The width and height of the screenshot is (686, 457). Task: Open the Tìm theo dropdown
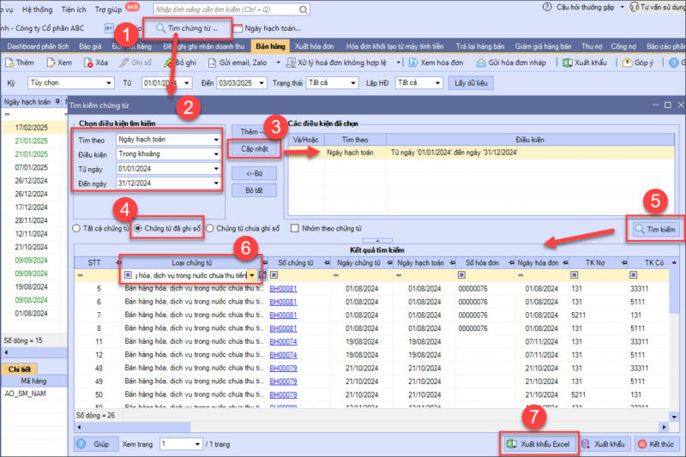point(213,139)
